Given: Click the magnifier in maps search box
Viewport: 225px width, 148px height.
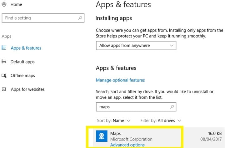Looking at the screenshot, I should [172, 107].
